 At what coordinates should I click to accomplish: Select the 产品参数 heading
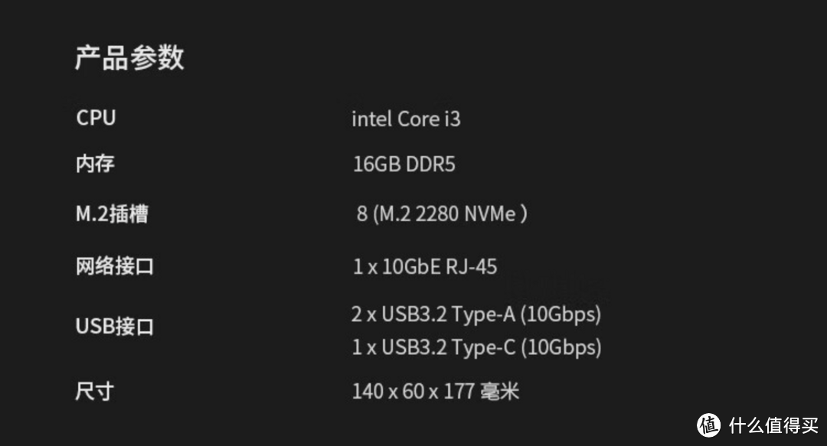pos(129,58)
